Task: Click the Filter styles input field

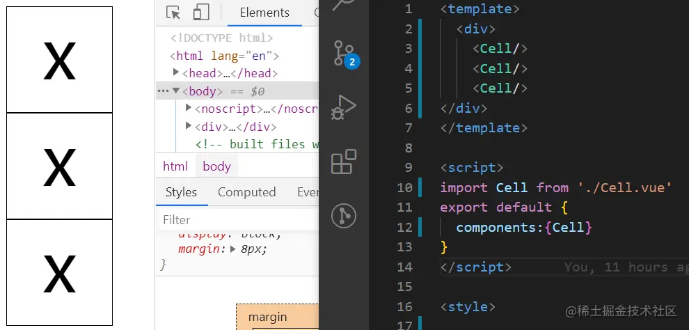Action: pos(237,220)
